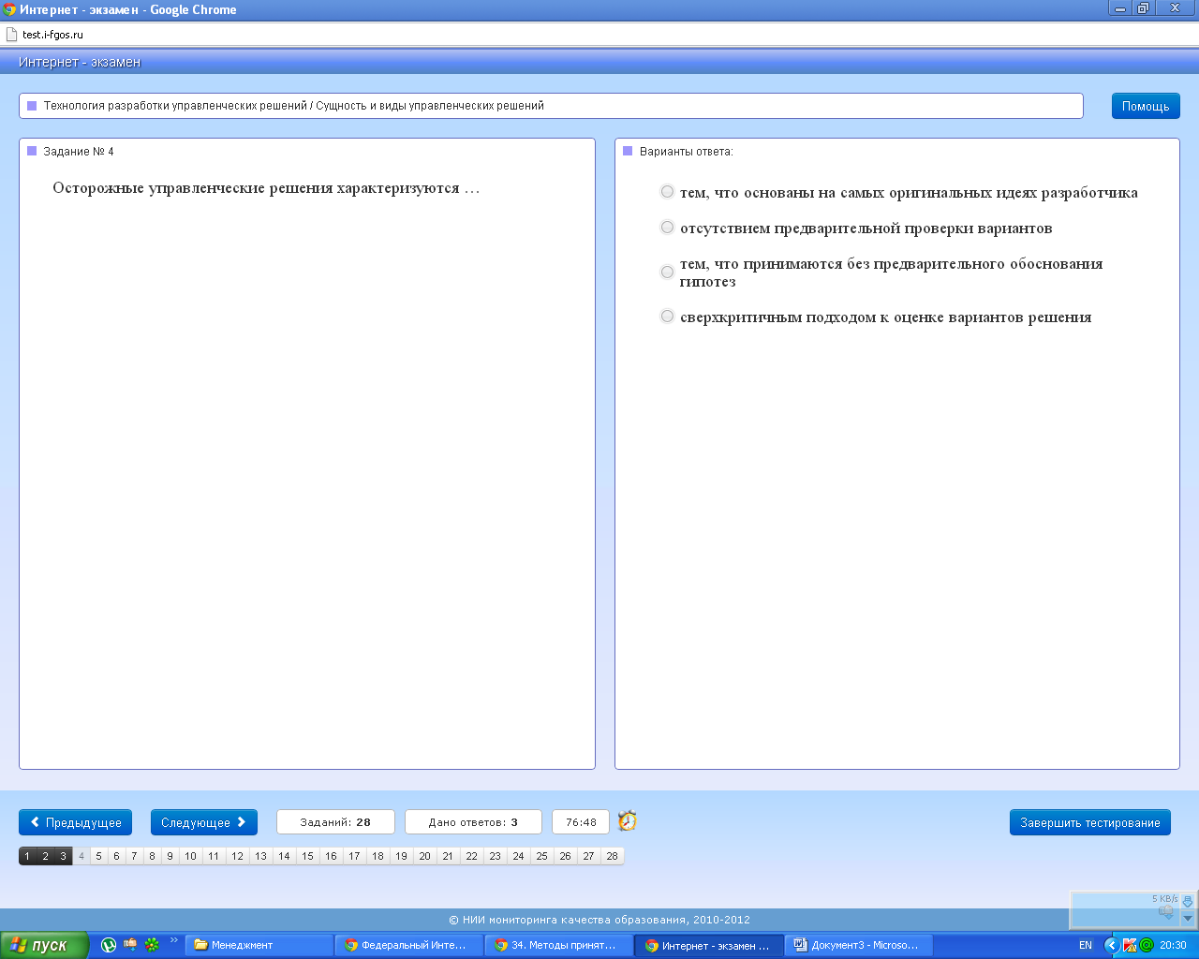
Task: Click the green Mail.ru agent tray icon
Action: coord(1146,945)
